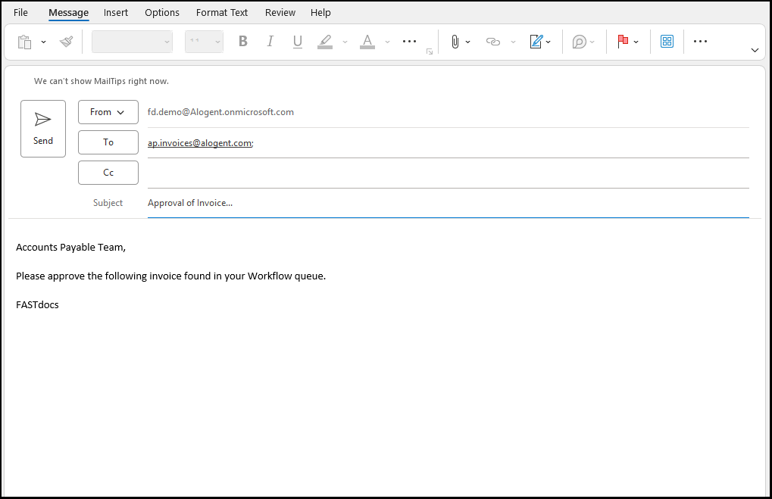Select the Format Painter icon
772x499 pixels.
pos(67,42)
